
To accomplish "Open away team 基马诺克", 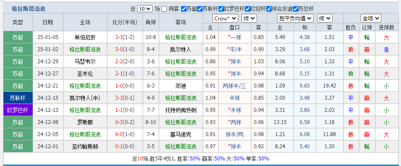I will (181, 134).
